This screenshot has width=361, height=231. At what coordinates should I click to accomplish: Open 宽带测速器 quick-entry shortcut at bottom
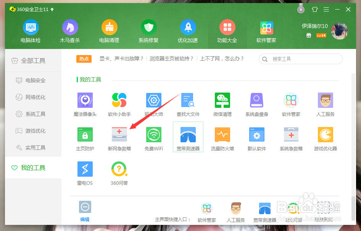click(x=265, y=213)
